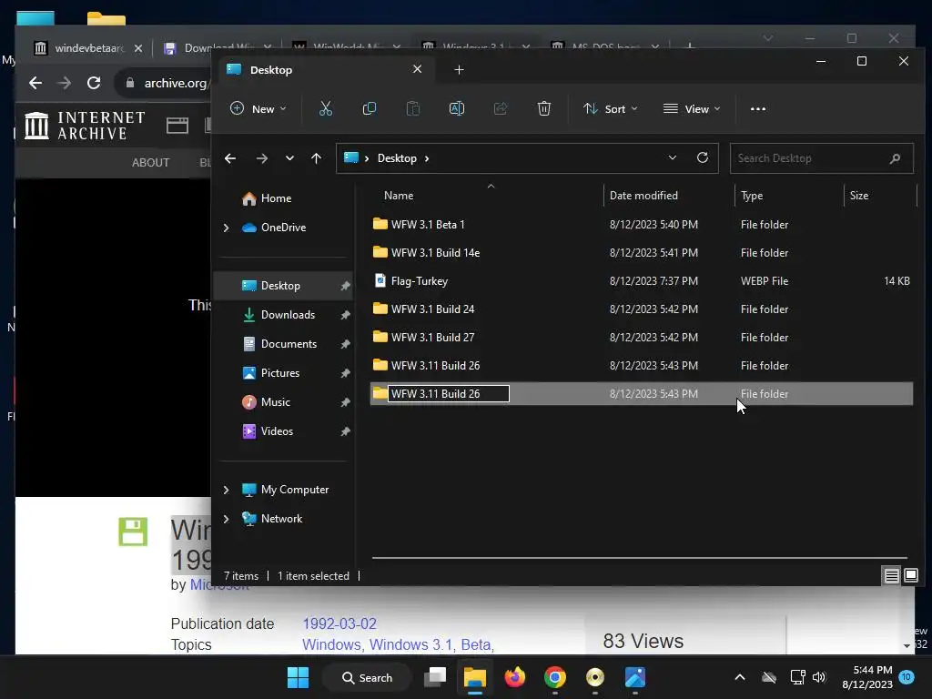Open Windows Start menu
932x699 pixels.
[298, 677]
